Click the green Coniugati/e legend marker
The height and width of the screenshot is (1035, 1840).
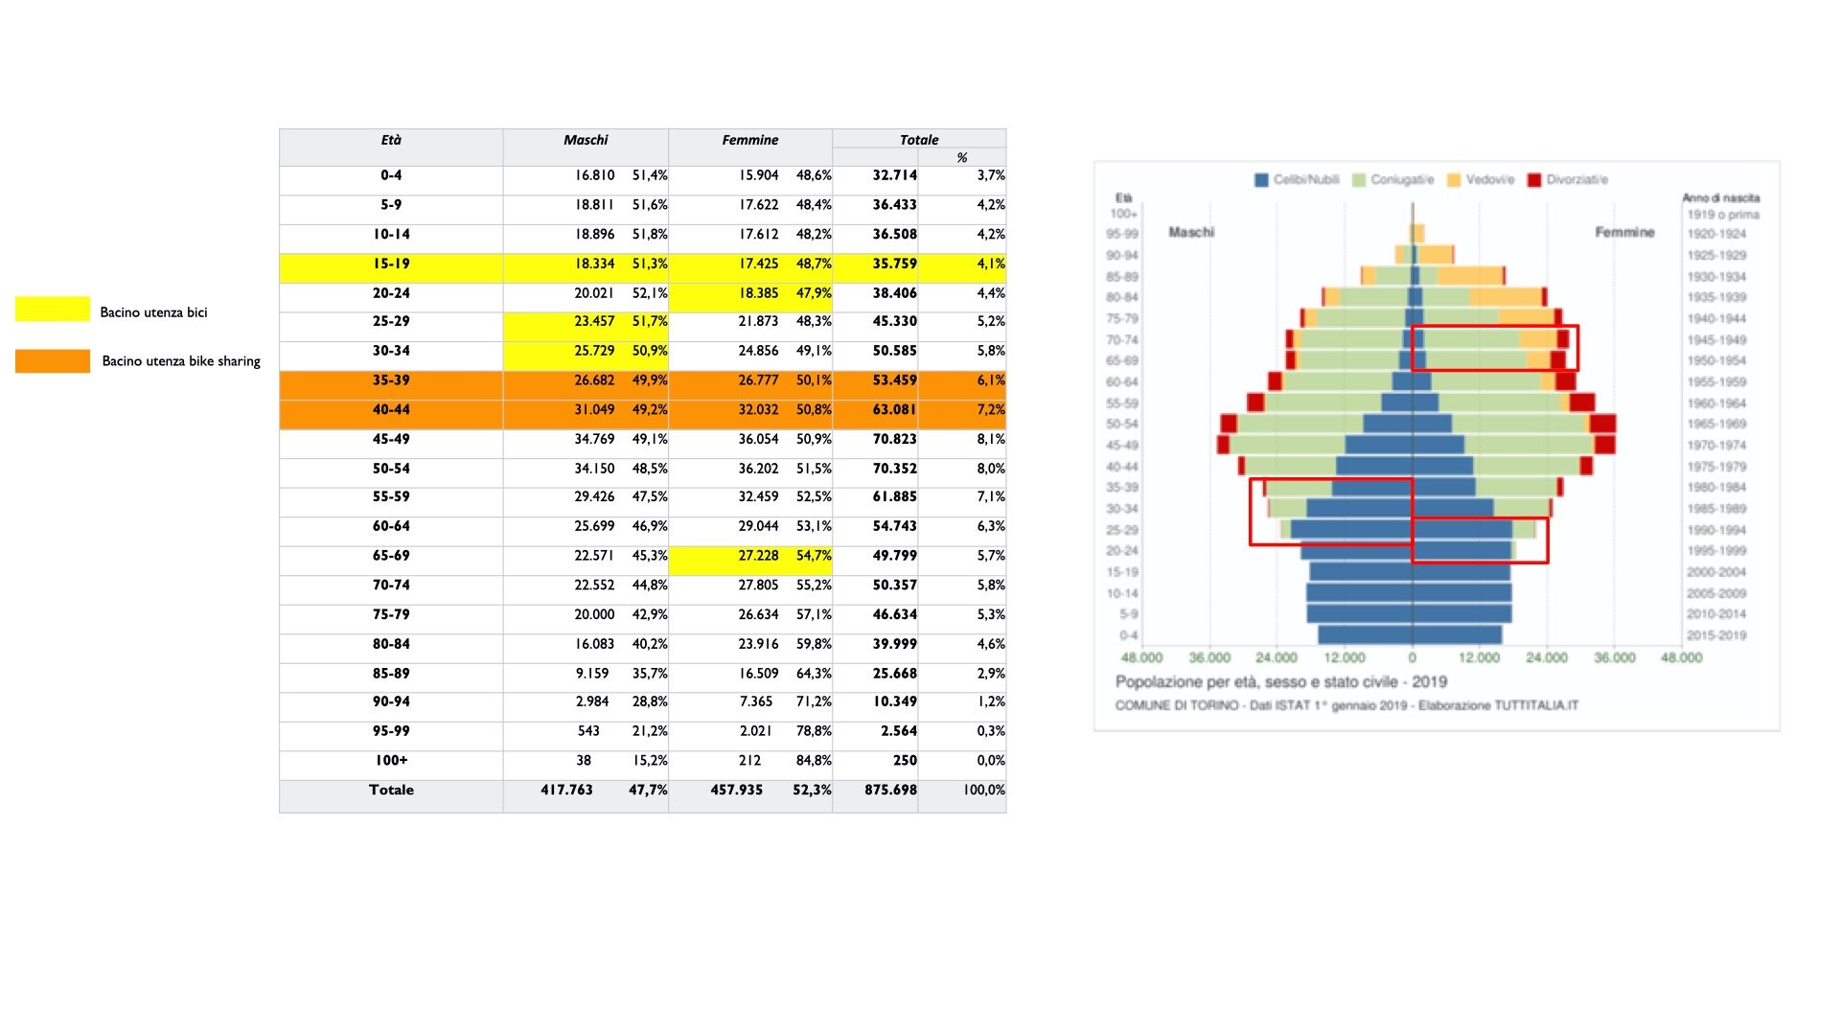click(1359, 180)
